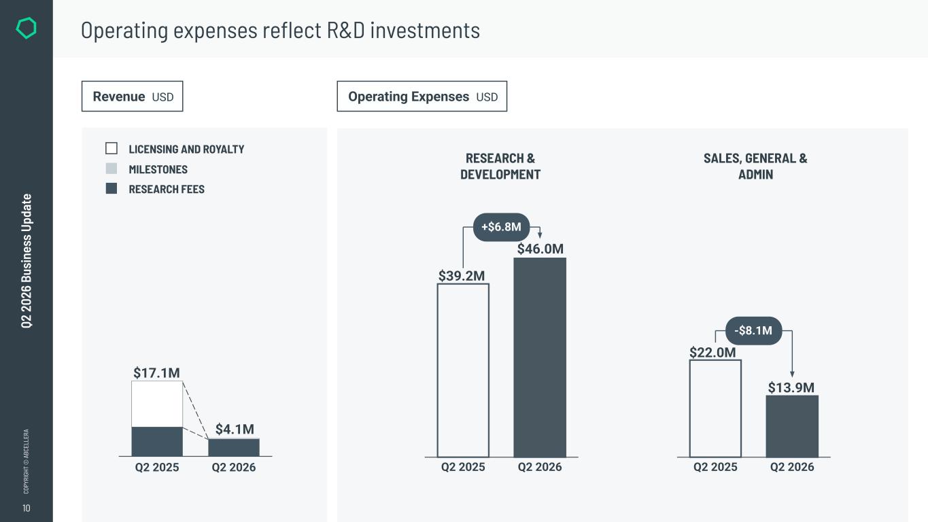Click the Licensing and Royalty legend square
928x522 pixels.
click(x=111, y=148)
